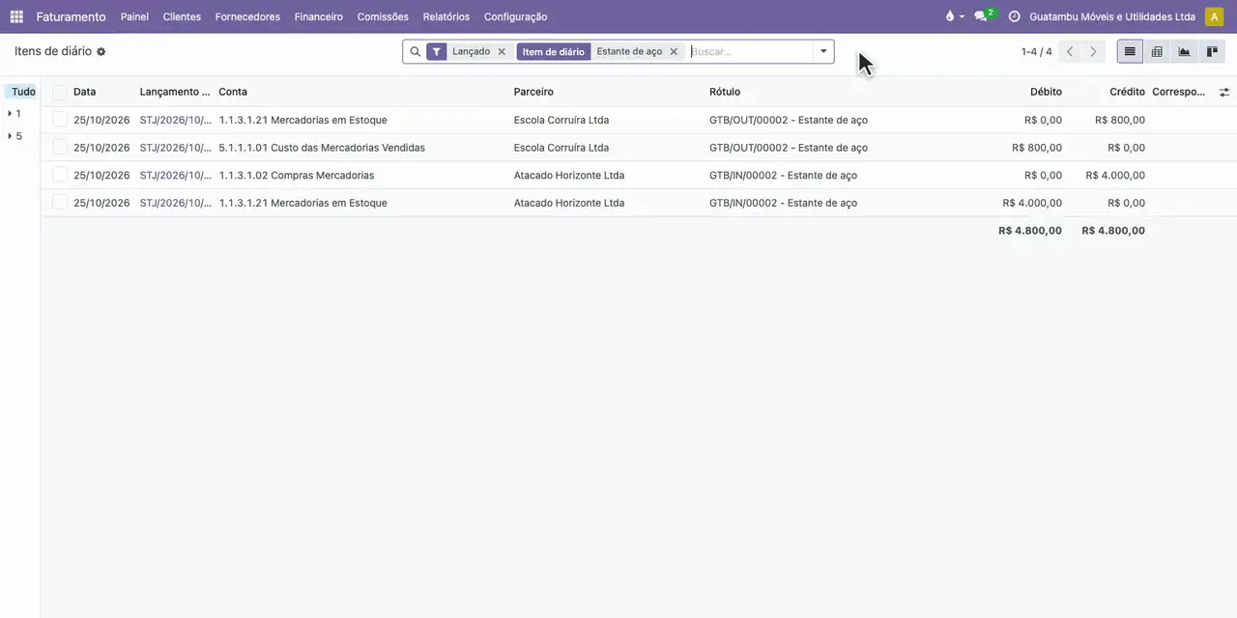Tick the select-all checkbox in the table header
The width and height of the screenshot is (1237, 618).
60,92
